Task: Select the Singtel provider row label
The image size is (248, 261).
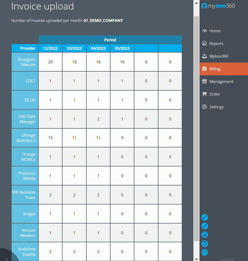Action: coord(25,214)
